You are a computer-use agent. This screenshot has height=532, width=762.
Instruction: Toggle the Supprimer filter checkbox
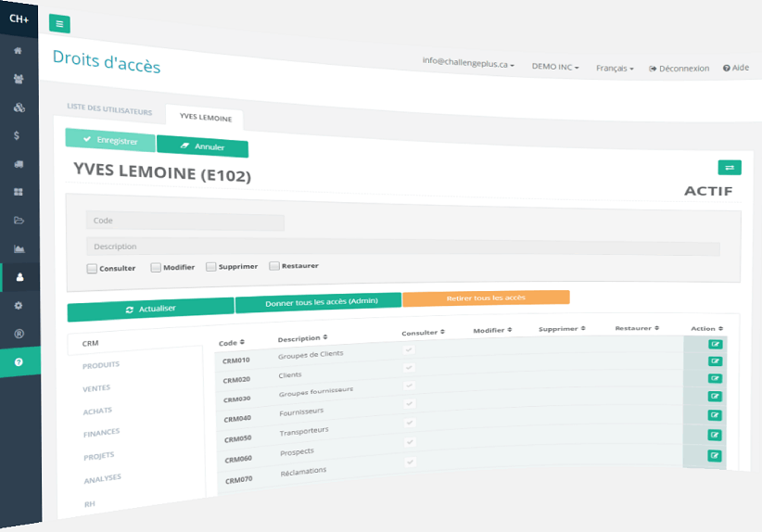point(211,267)
